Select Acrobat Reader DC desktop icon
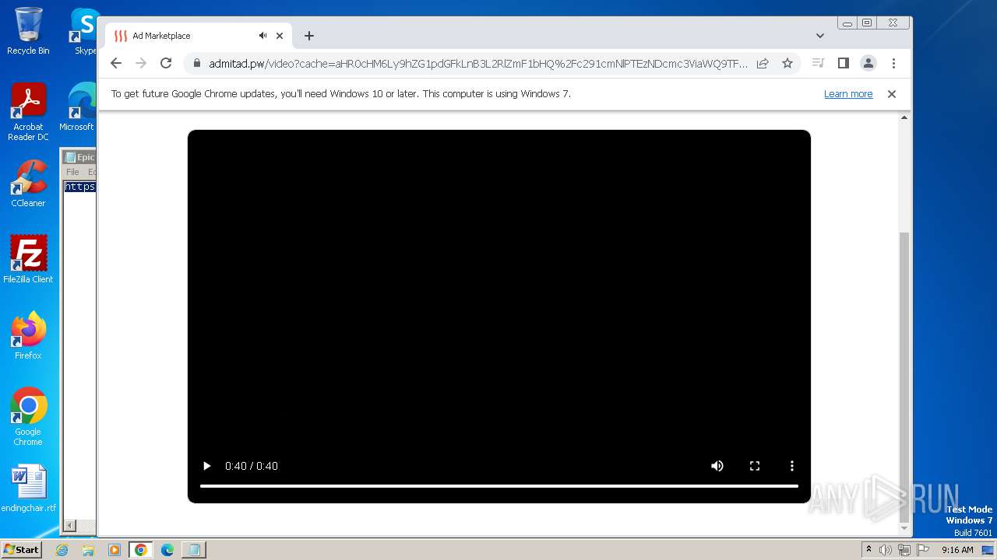Viewport: 997px width, 560px height. point(28,113)
